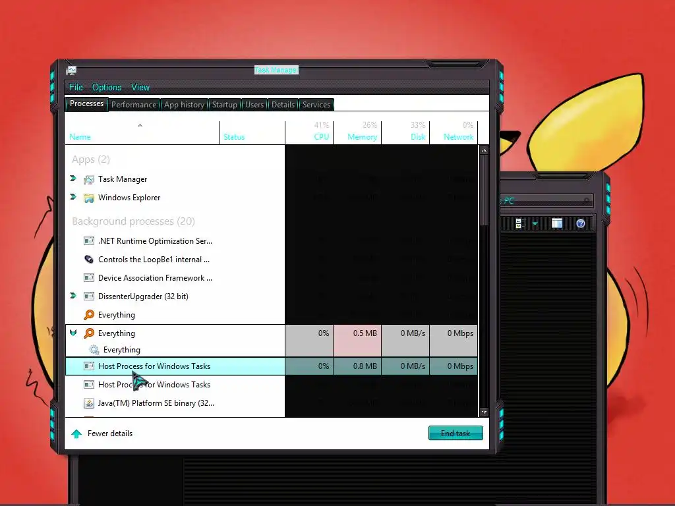Click the 0.8 MB memory cell

click(357, 366)
